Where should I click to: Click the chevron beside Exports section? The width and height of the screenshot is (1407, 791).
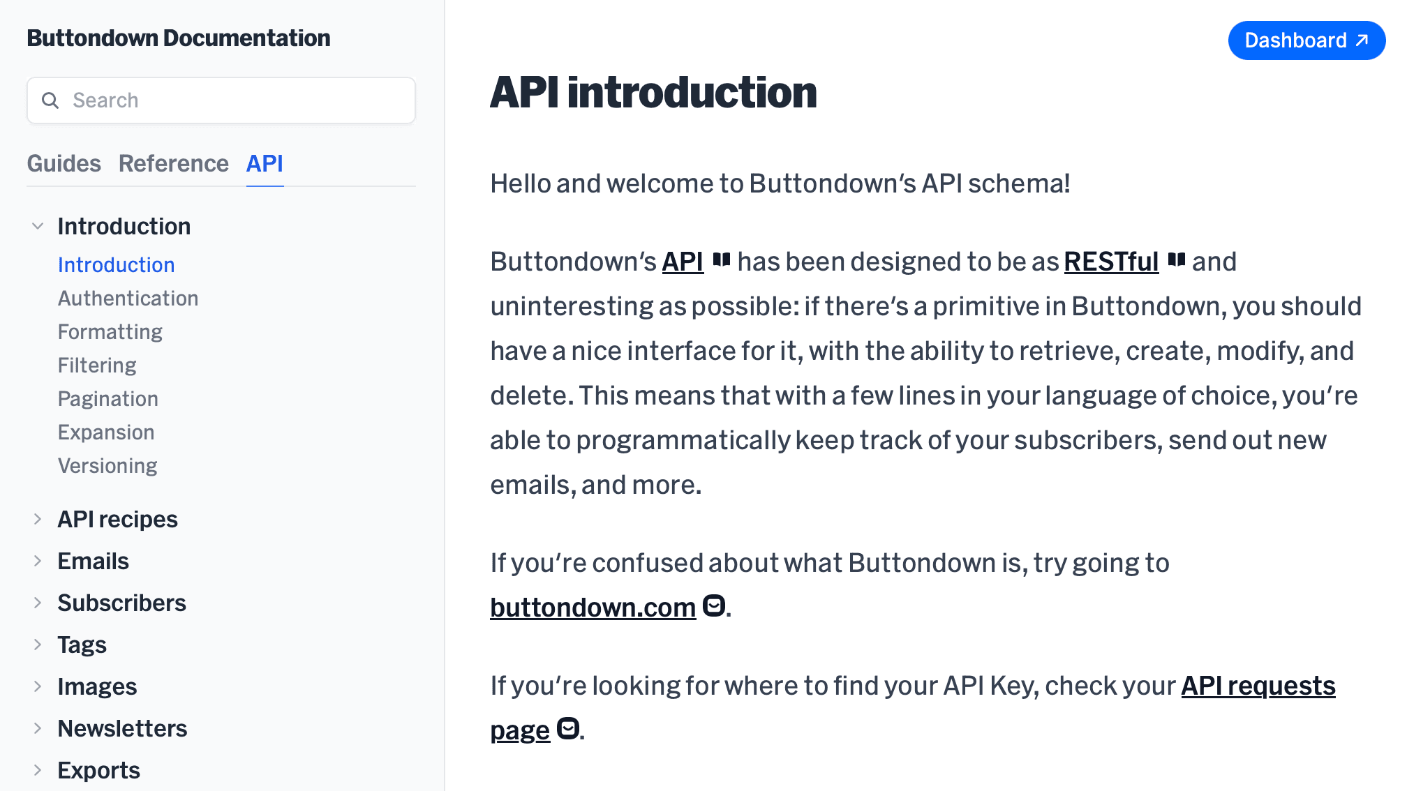38,770
